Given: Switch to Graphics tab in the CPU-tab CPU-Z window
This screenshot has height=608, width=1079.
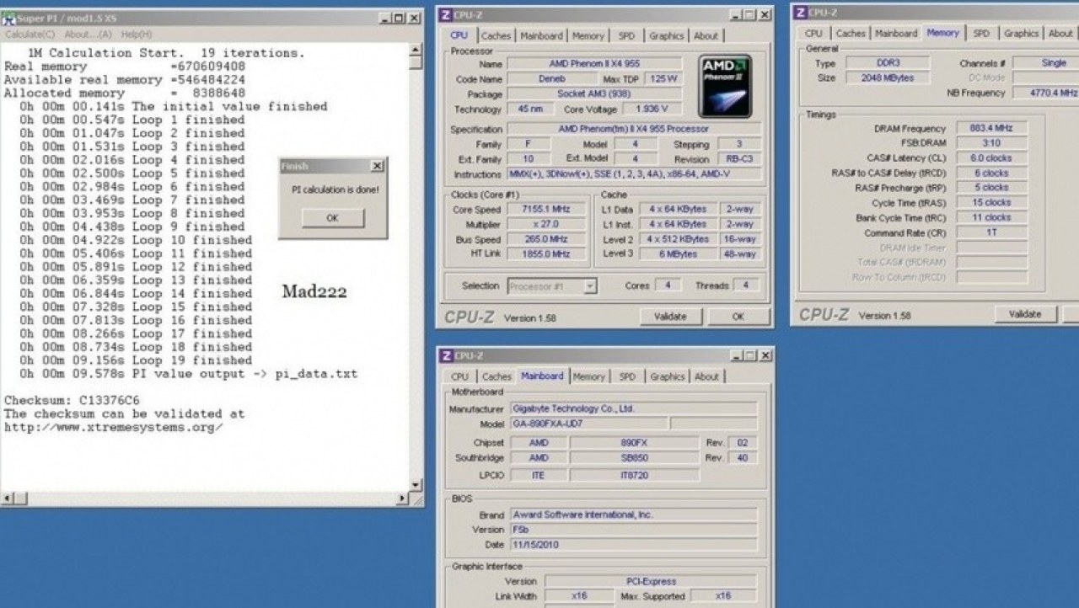Looking at the screenshot, I should coord(666,36).
